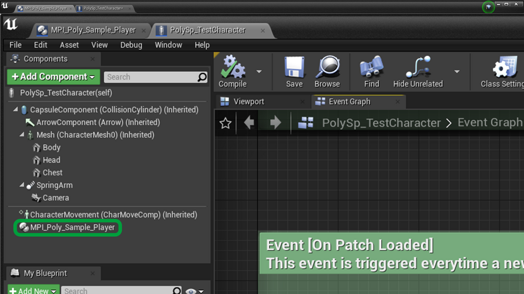Open the Help menu
This screenshot has width=524, height=294.
click(x=202, y=45)
